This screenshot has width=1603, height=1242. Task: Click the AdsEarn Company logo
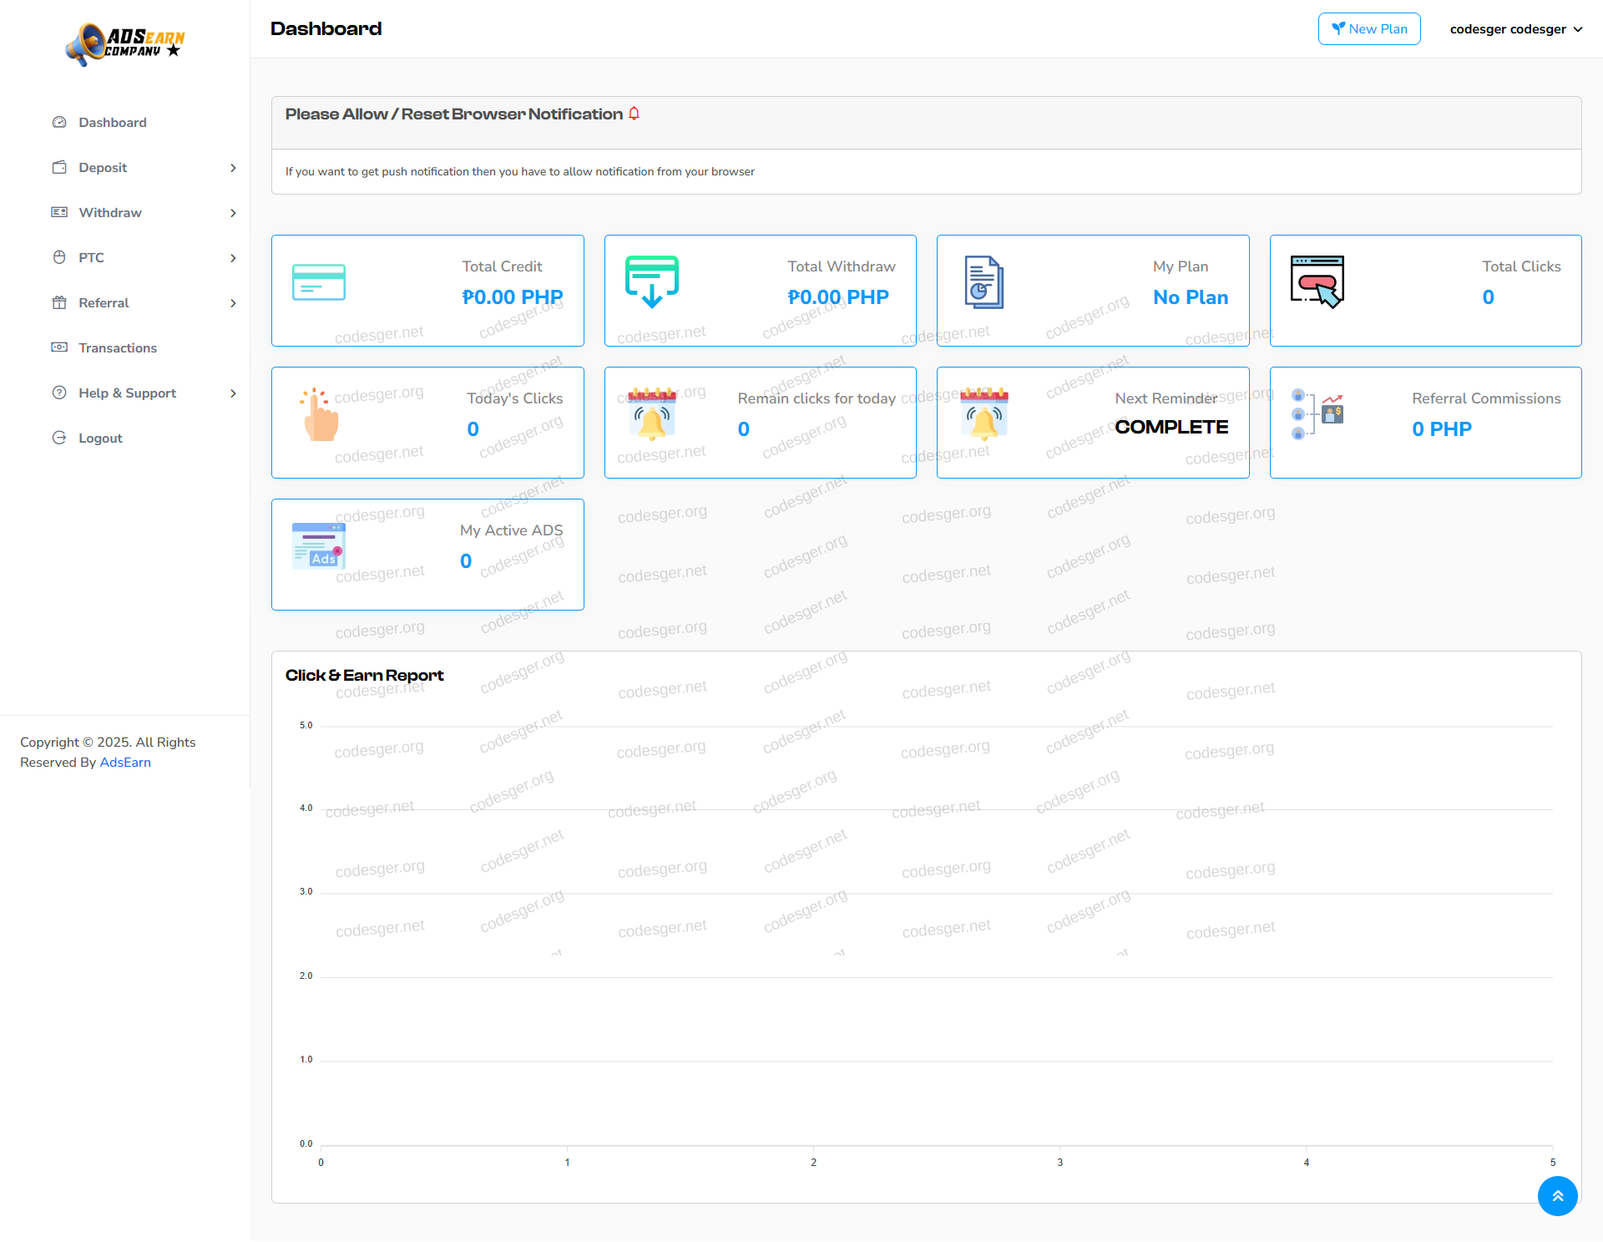coord(125,43)
